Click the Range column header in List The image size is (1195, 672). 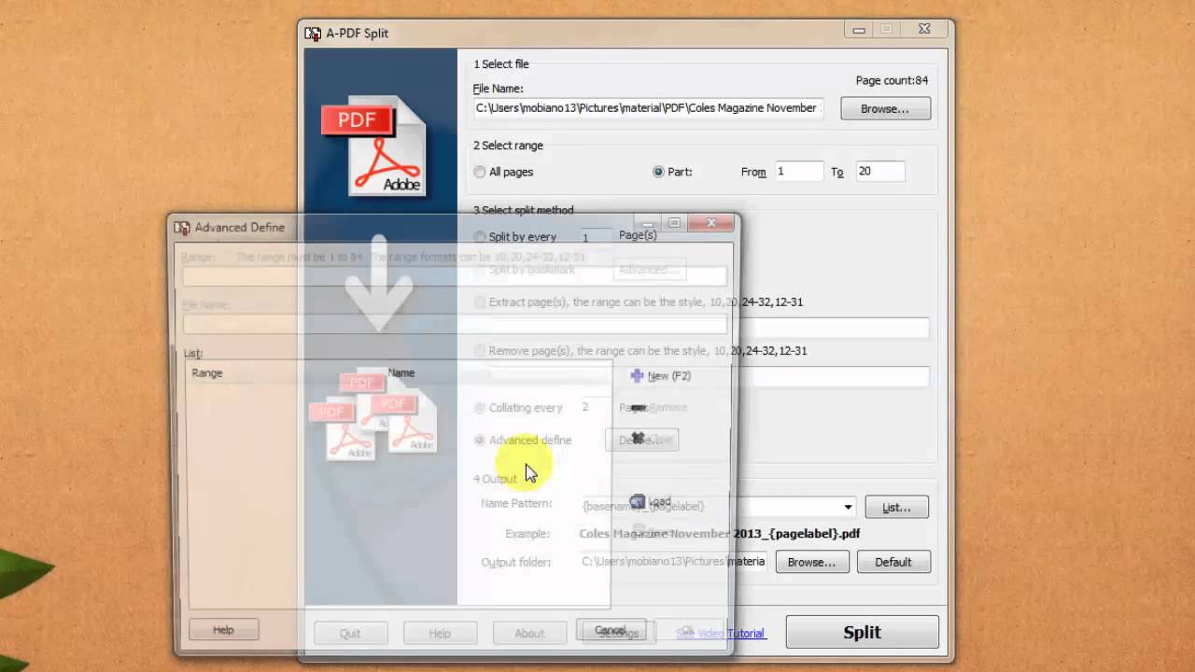pos(207,372)
